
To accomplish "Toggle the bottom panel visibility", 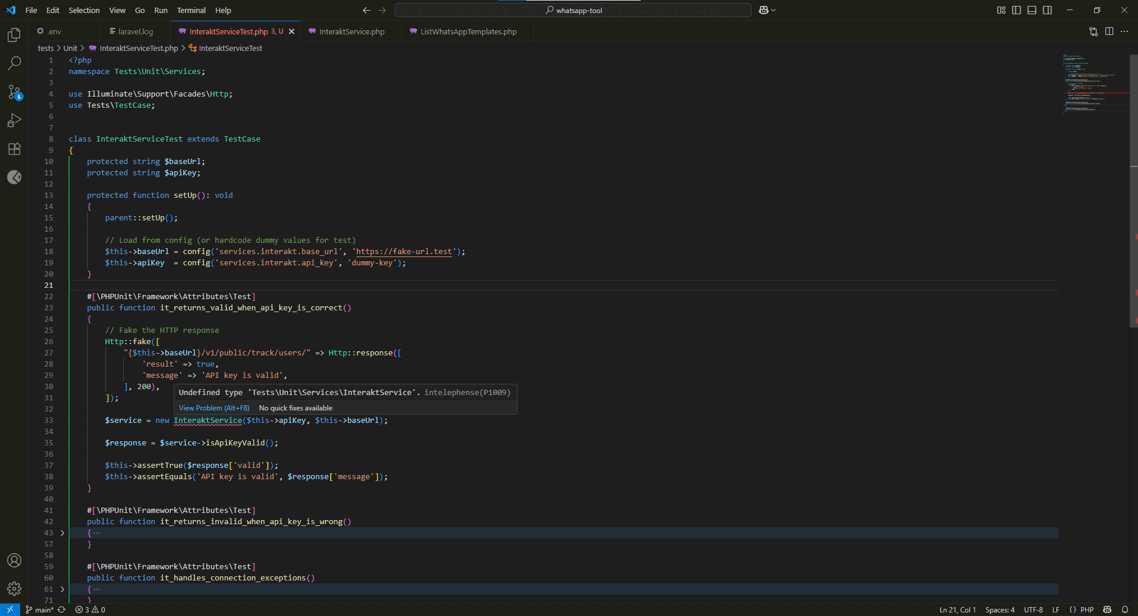I will point(1032,10).
